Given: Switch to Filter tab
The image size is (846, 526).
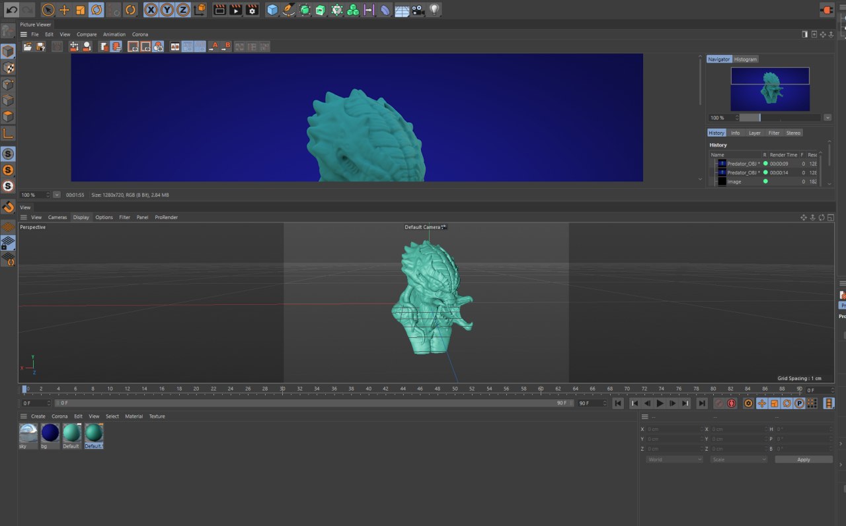Looking at the screenshot, I should [x=774, y=133].
